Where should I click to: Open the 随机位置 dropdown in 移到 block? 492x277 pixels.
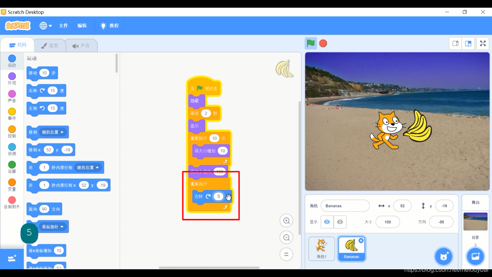pos(53,132)
